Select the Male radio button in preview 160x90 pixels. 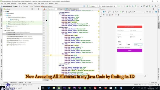coord(118,37)
